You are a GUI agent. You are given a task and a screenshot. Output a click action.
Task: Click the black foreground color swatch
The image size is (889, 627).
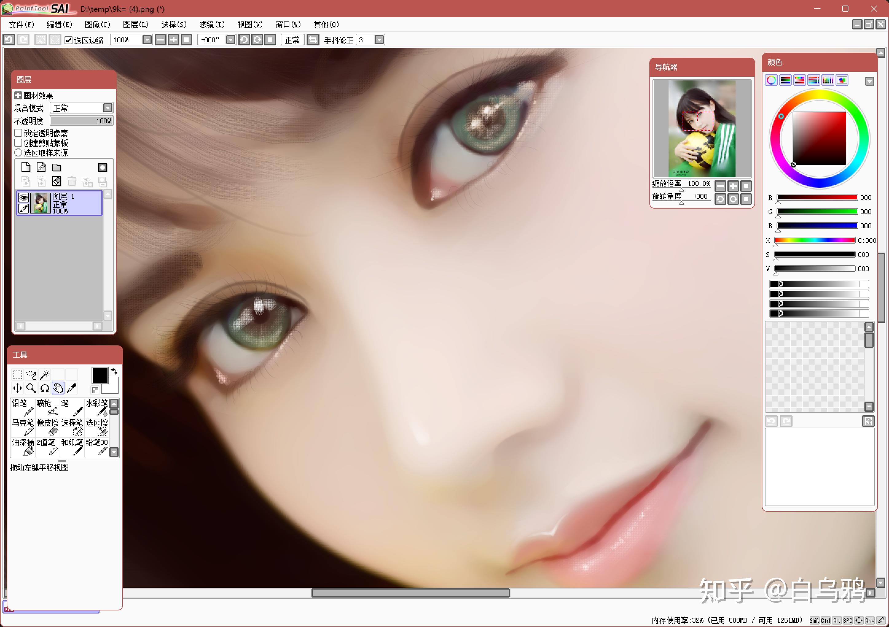coord(100,375)
